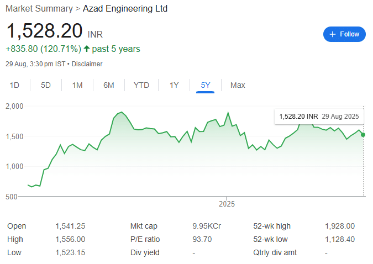Viewport: 373px width, 264px height.
Task: Click the 2,000 y-axis label
Action: [14, 106]
